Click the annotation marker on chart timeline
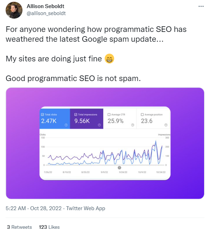 click(119, 168)
